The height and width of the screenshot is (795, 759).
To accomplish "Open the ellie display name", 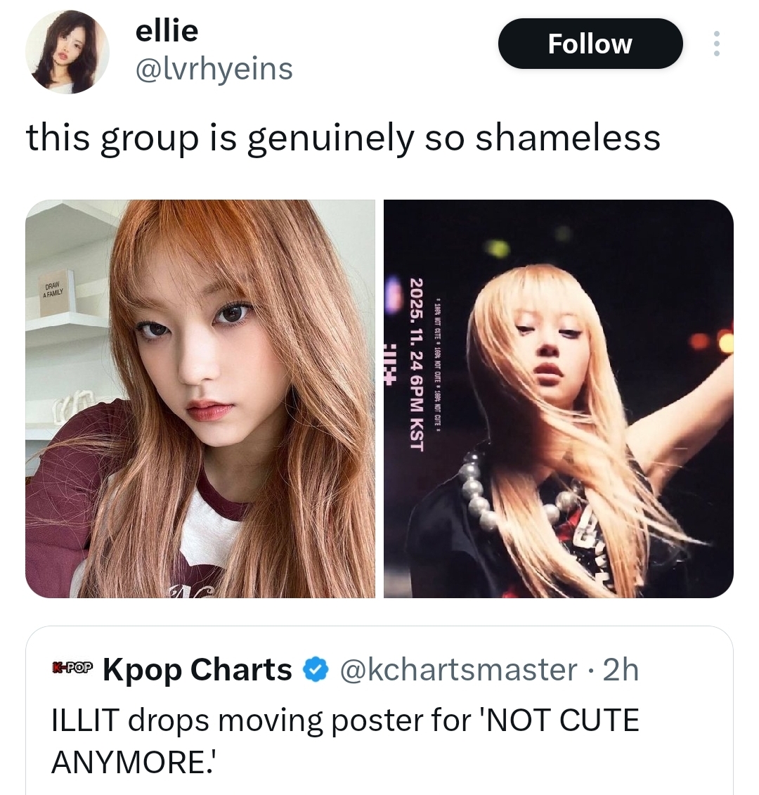I will coord(167,31).
